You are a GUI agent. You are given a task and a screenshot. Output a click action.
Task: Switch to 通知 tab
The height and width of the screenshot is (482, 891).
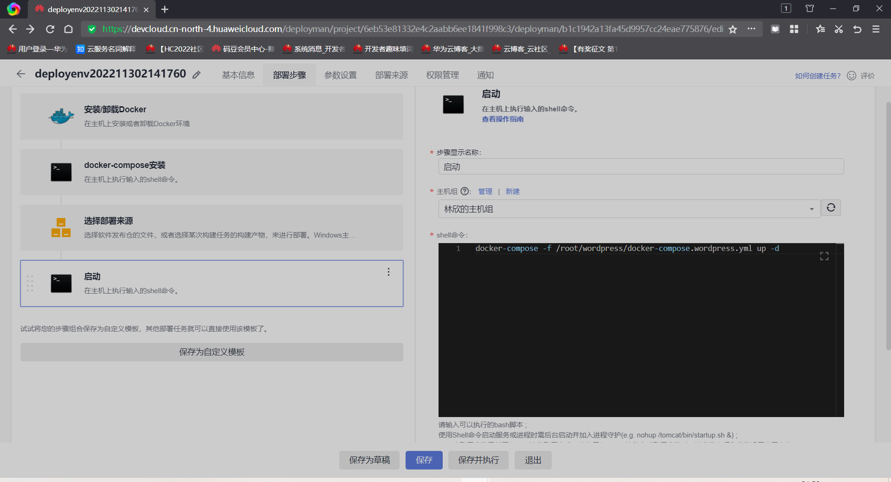pyautogui.click(x=485, y=75)
